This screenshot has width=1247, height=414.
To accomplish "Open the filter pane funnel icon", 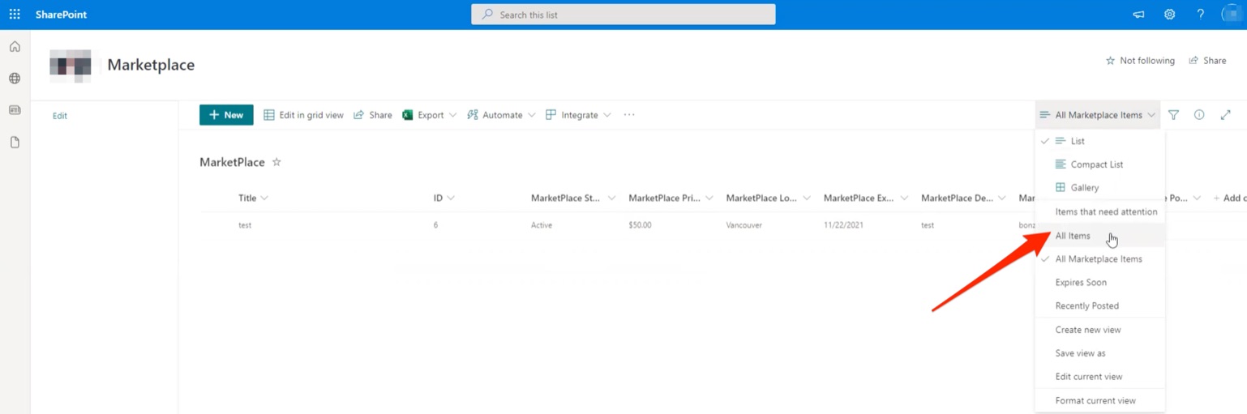I will [x=1173, y=115].
